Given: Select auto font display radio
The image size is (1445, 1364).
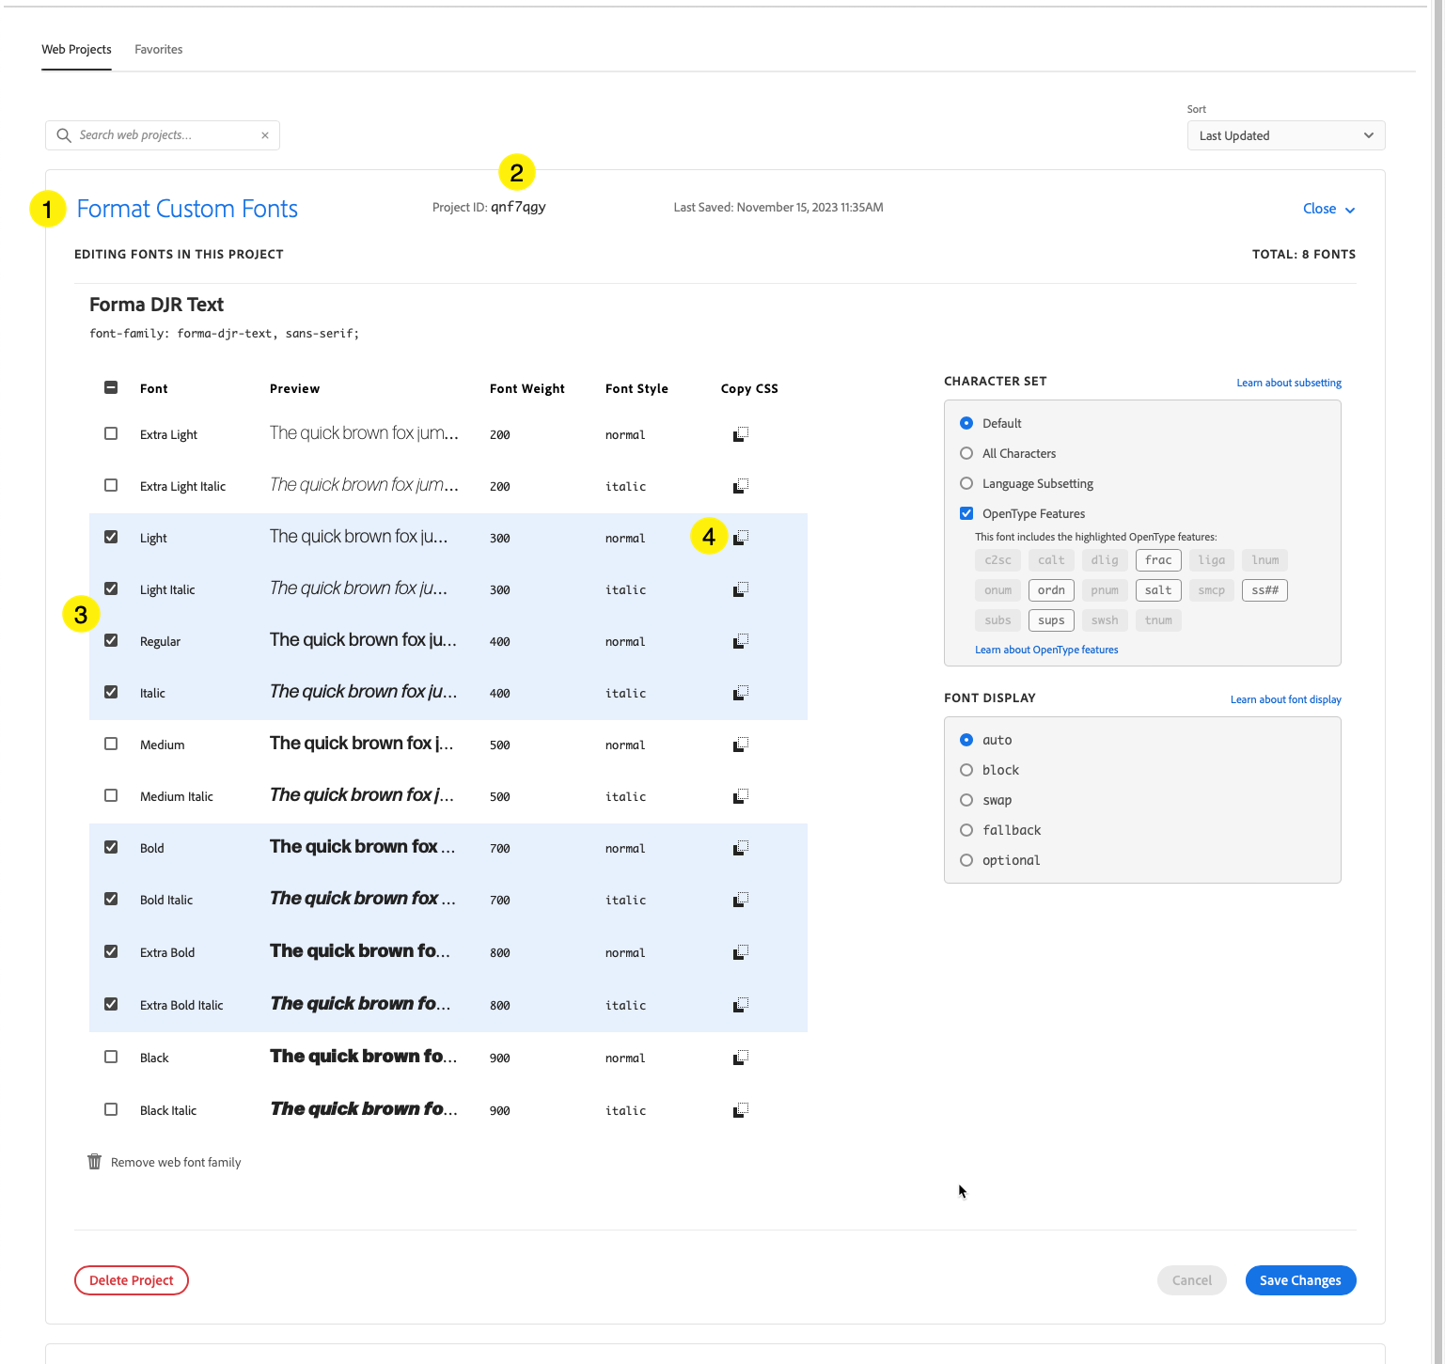Looking at the screenshot, I should (x=966, y=740).
